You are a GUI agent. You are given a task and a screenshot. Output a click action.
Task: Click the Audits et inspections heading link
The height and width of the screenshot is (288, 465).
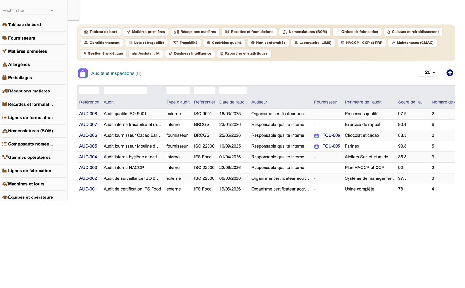[113, 73]
